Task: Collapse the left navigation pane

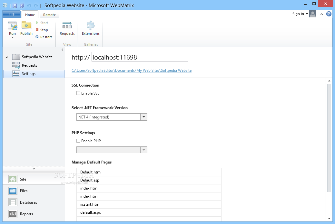Action: 62,50
